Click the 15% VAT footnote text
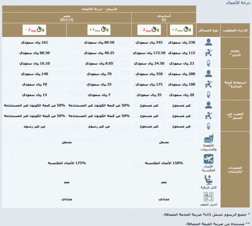The height and width of the screenshot is (226, 252). coord(207,215)
